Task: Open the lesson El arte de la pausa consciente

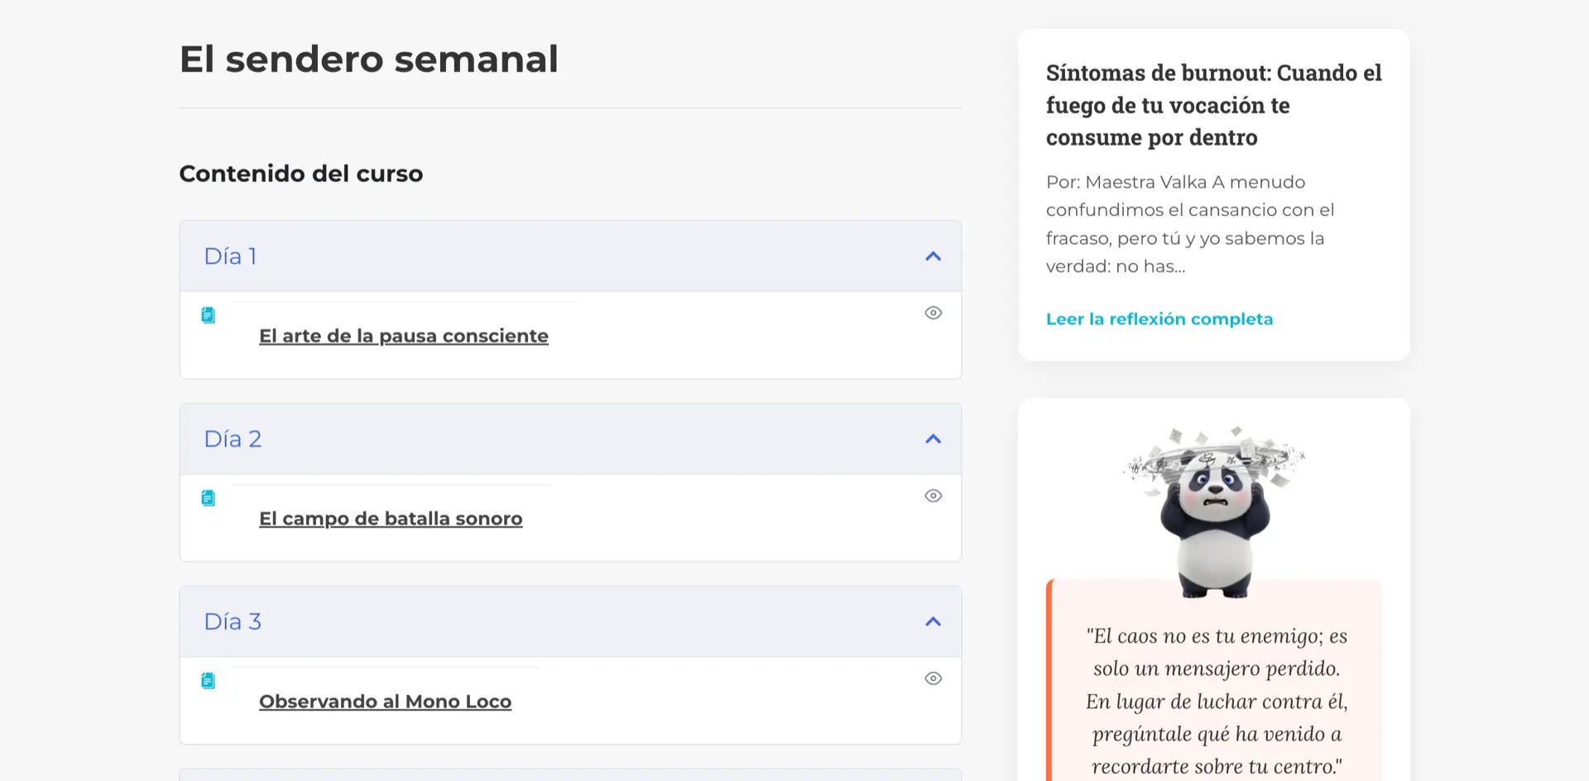Action: tap(403, 336)
